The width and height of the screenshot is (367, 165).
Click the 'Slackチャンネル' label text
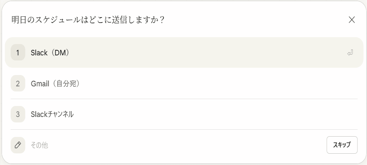tap(52, 114)
